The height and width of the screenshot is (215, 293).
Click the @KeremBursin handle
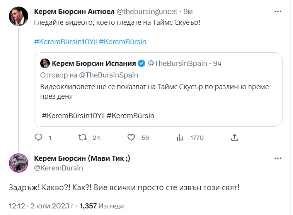58,168
